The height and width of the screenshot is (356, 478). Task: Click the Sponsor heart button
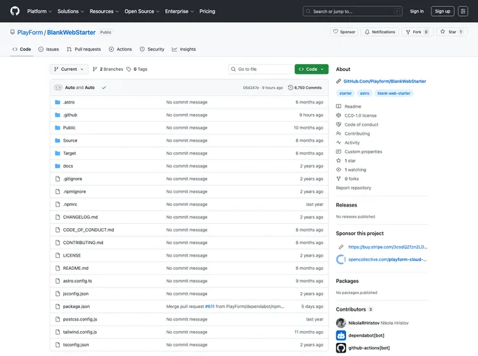click(344, 32)
